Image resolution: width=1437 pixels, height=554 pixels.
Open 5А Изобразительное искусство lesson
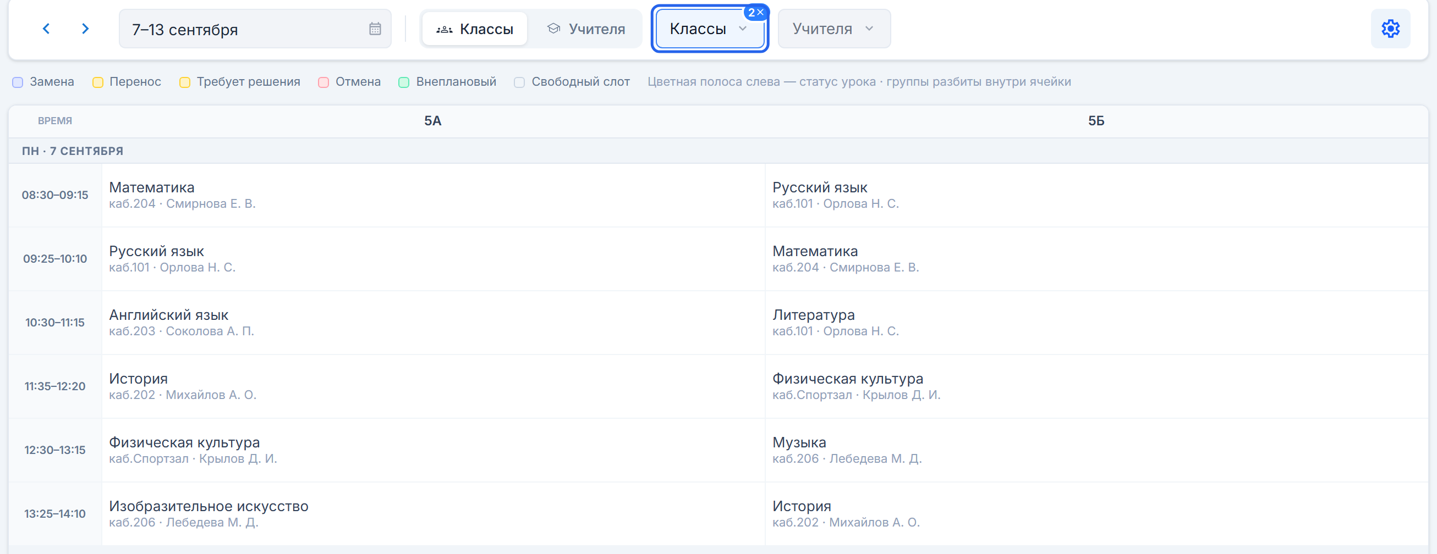point(434,514)
